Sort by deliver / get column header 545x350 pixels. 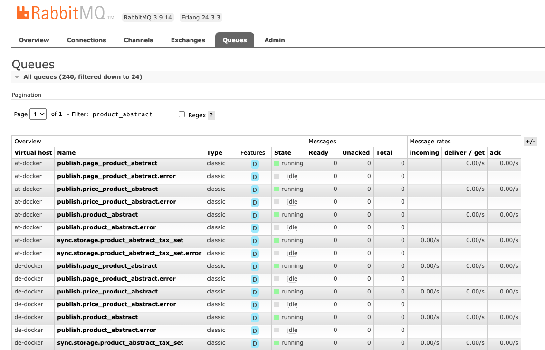pos(464,153)
